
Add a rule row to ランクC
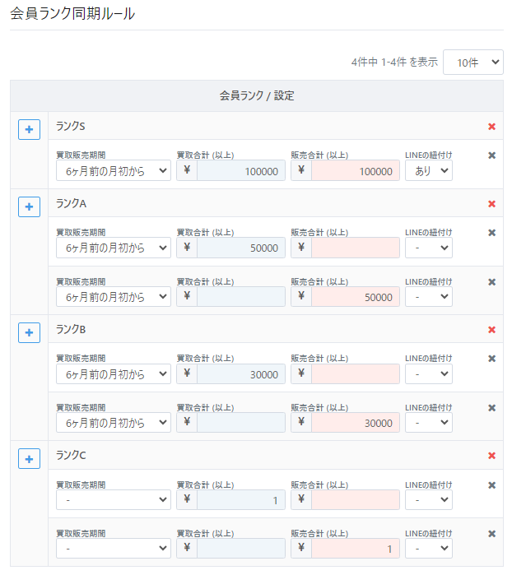[x=29, y=459]
